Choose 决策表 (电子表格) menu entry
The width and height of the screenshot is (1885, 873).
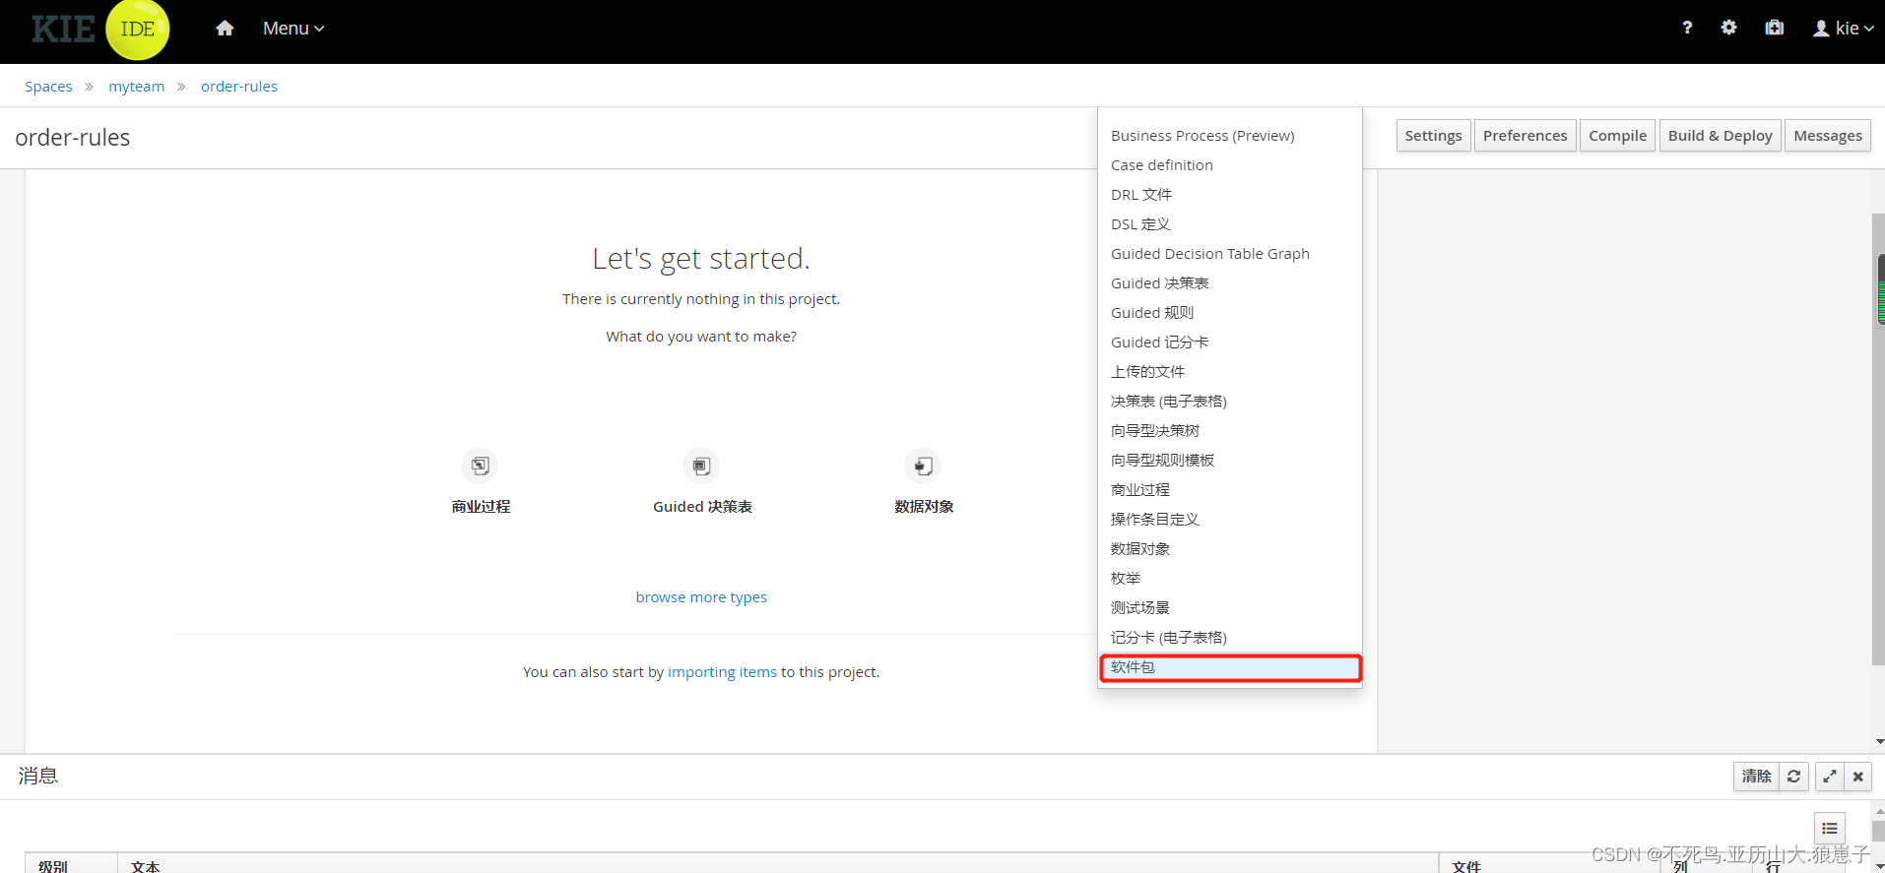tap(1230, 402)
